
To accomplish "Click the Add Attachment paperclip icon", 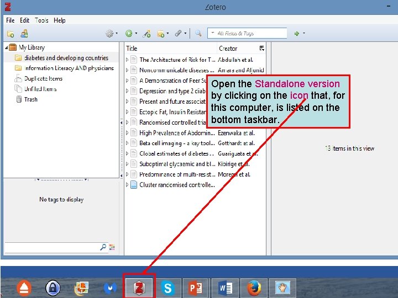I will pyautogui.click(x=178, y=34).
